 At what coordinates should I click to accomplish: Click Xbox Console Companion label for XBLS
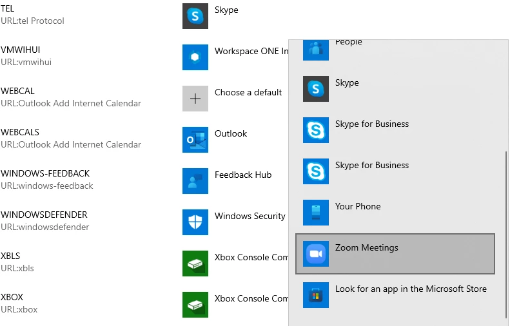251,258
